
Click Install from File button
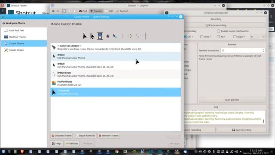click(85, 136)
